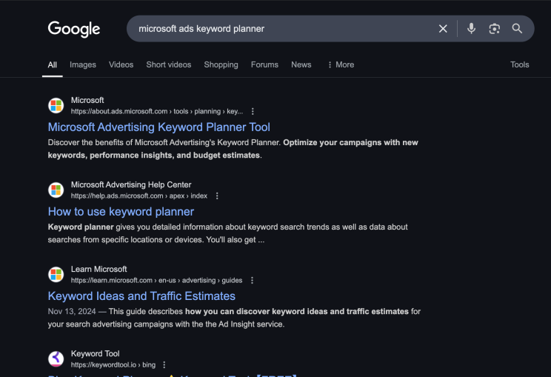Click the Google logo
551x377 pixels.
tap(74, 29)
